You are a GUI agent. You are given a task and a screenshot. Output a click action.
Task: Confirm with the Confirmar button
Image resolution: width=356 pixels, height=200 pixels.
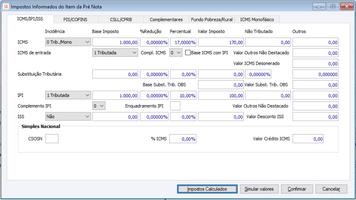coord(297,189)
